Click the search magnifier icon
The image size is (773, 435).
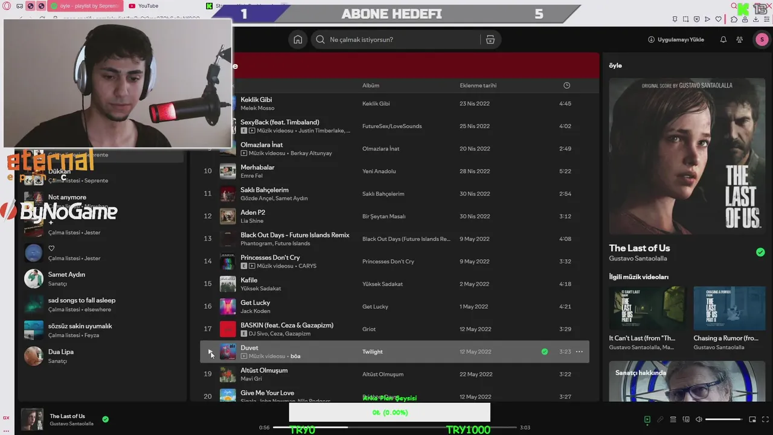coord(320,40)
